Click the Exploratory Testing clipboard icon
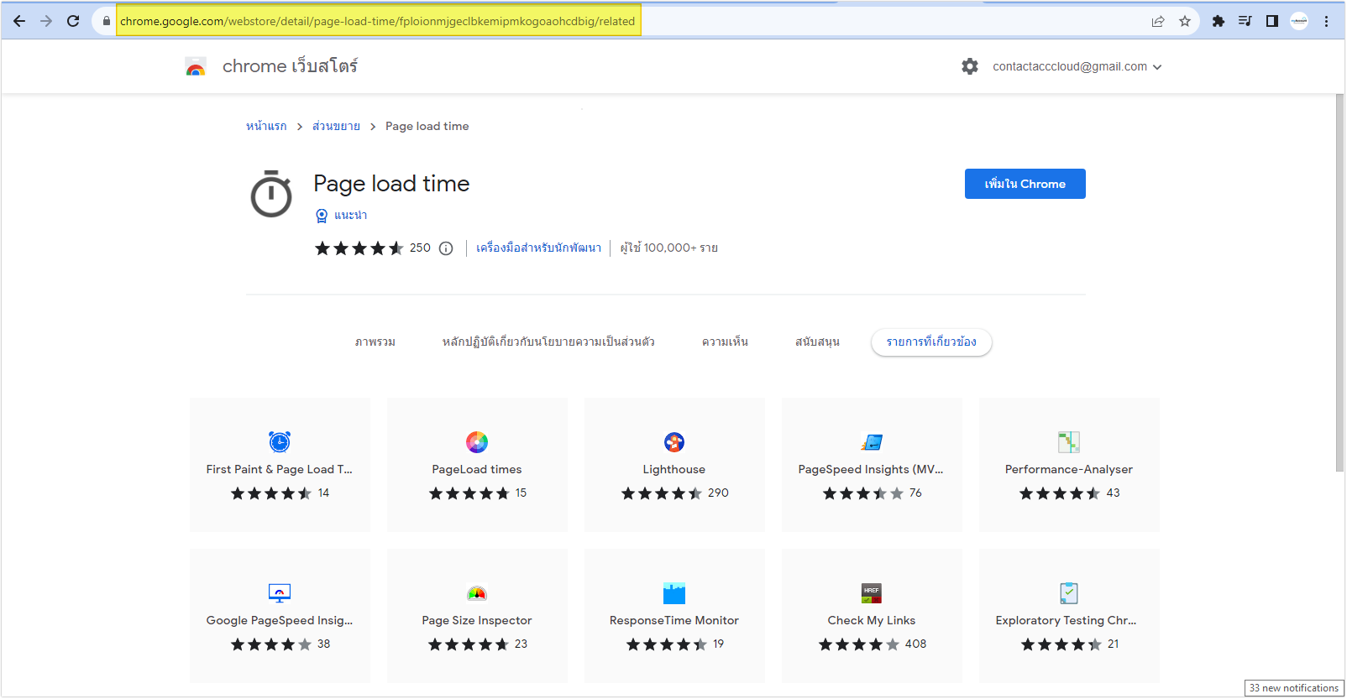 point(1069,593)
